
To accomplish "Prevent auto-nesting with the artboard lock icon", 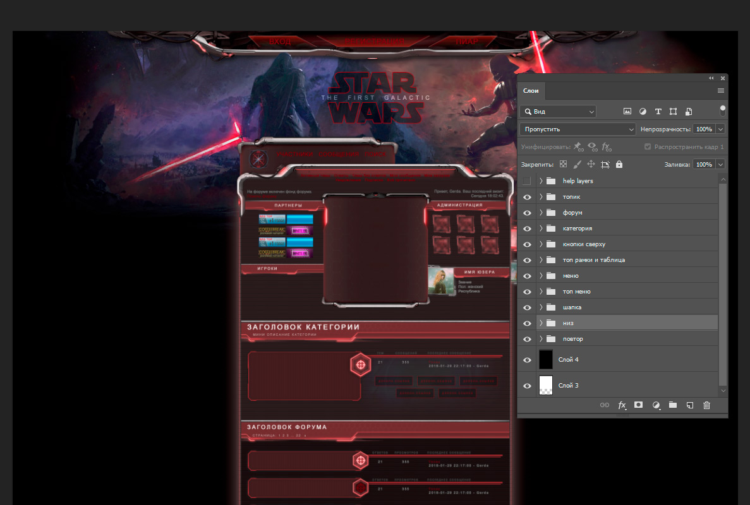I will [605, 164].
